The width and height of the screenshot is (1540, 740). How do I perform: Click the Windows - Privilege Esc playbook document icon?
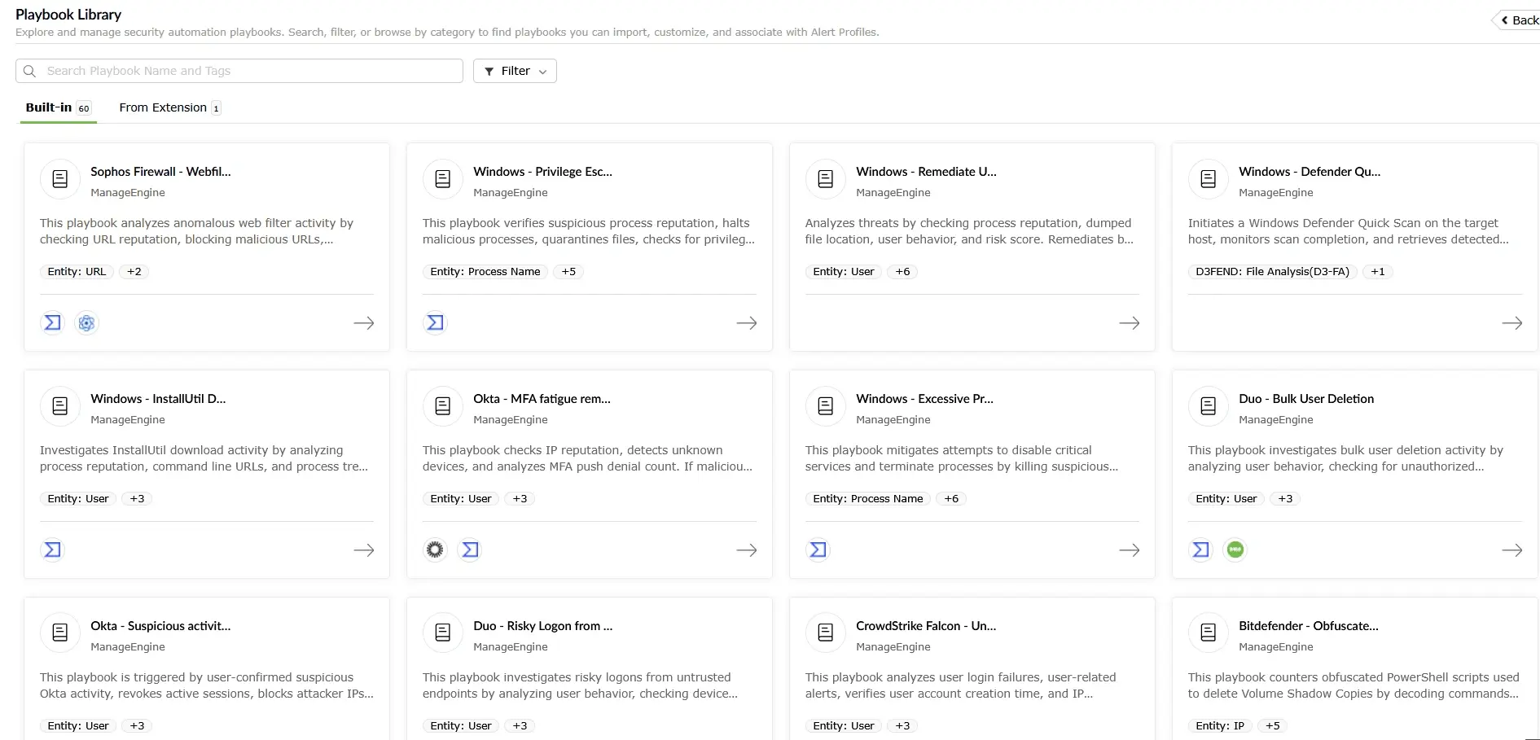pos(443,179)
